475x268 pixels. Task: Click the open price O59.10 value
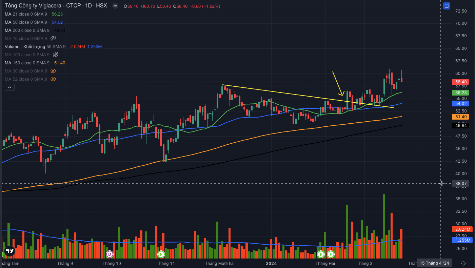[x=131, y=6]
